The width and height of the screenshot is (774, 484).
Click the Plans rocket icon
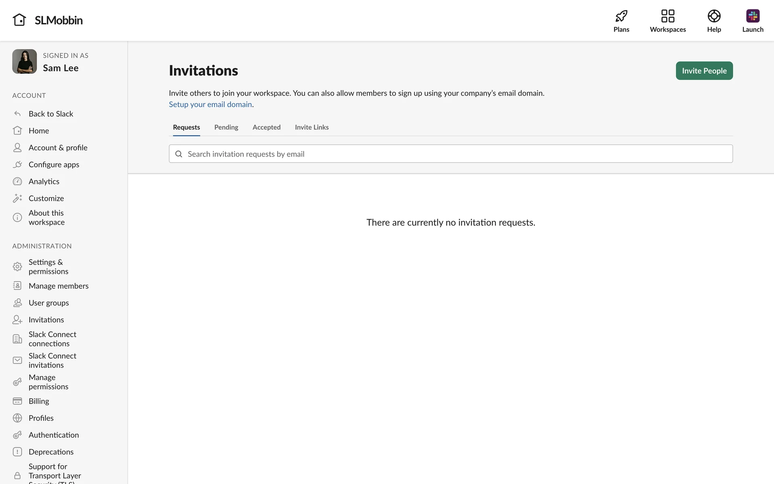click(x=621, y=16)
